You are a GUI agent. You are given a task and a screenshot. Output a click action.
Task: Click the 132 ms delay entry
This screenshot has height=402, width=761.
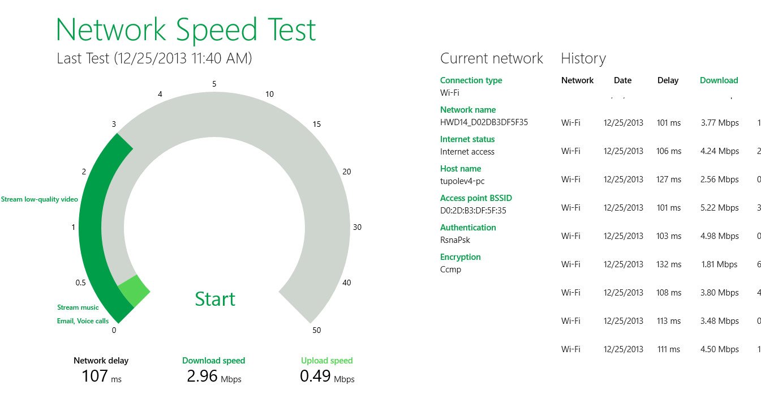coord(669,264)
